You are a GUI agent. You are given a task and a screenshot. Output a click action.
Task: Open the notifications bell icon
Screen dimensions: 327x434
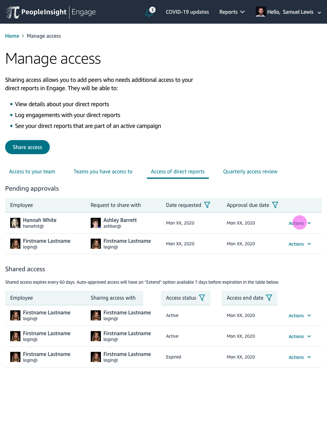click(149, 12)
